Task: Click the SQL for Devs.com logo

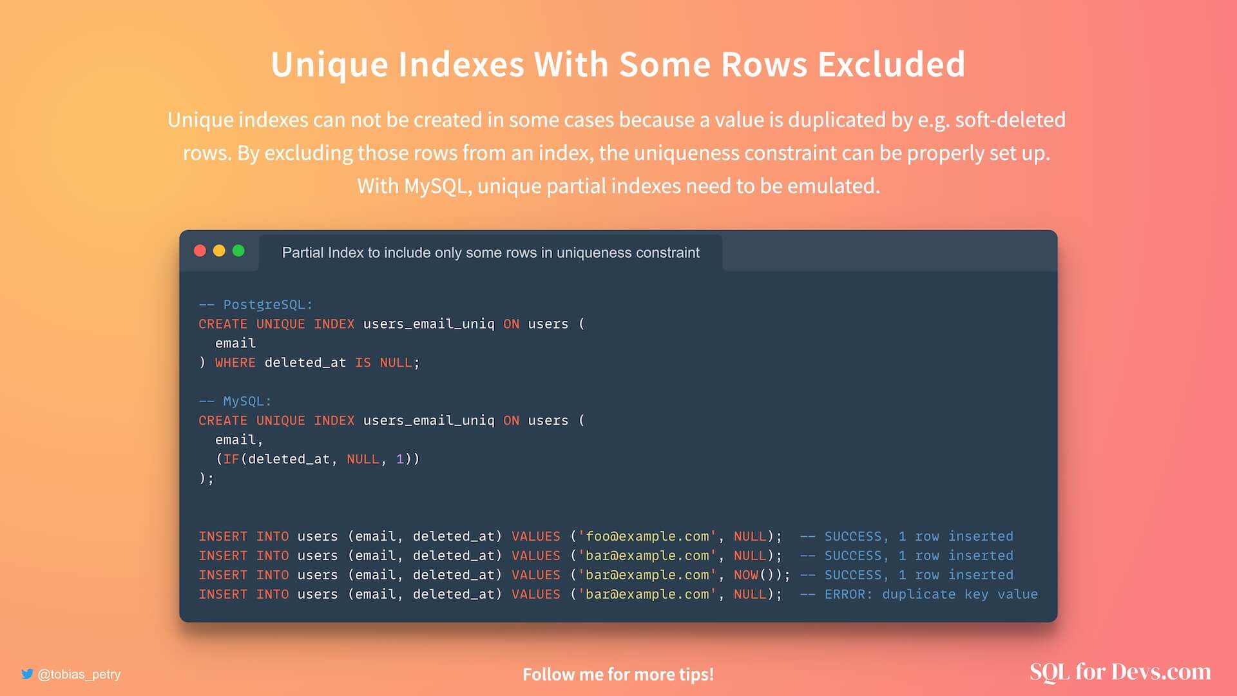Action: pyautogui.click(x=1120, y=672)
